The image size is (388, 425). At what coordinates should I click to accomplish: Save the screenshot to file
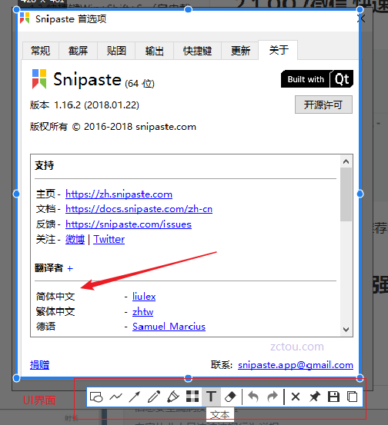[x=333, y=397]
